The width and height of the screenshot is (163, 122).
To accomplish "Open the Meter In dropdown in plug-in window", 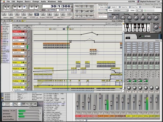I will 139,10.
